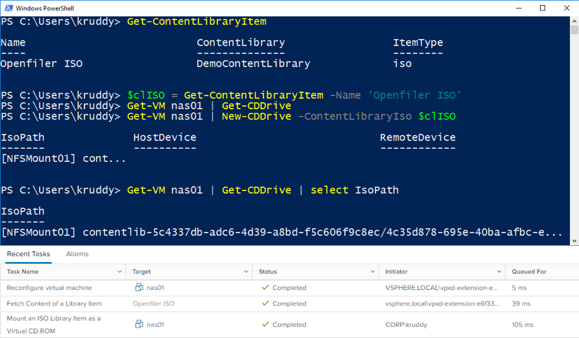
Task: Click DemoContentLibrary in the PowerShell output
Action: point(253,64)
